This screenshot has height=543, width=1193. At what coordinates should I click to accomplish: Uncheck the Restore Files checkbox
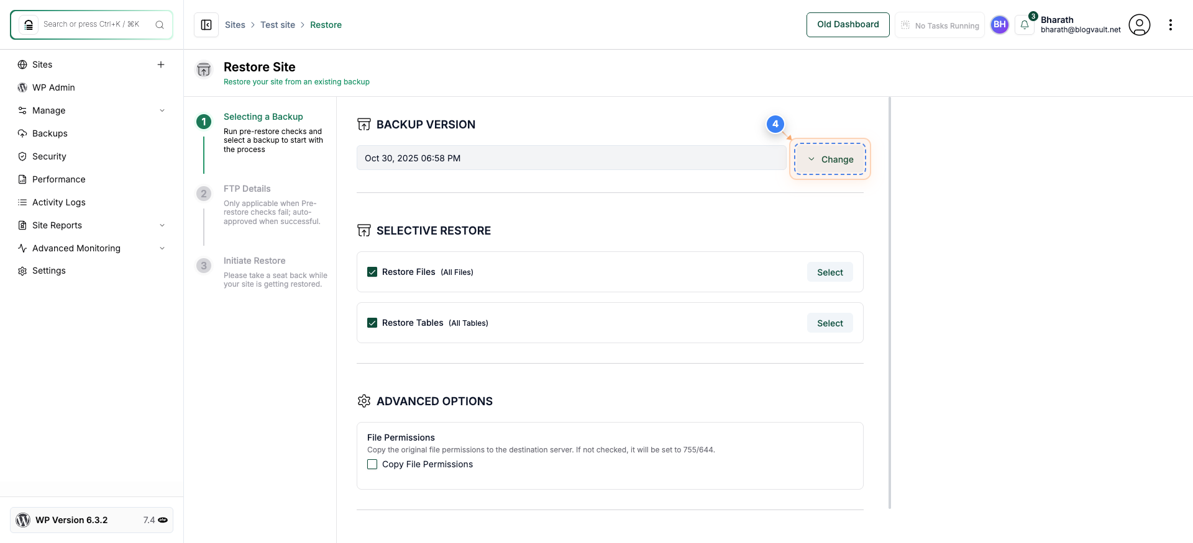click(x=372, y=272)
